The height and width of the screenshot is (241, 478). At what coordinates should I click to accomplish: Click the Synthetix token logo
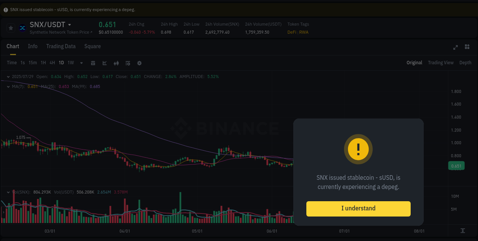(22, 28)
